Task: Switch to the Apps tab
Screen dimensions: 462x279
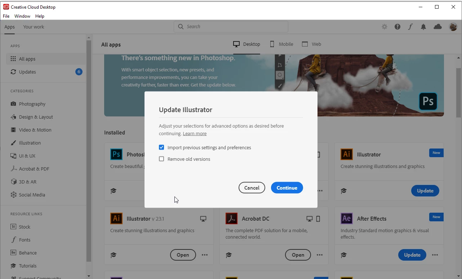Action: click(10, 27)
